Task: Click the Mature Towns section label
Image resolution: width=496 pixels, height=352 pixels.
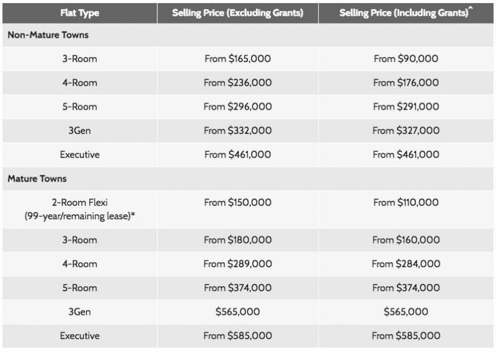Action: pos(37,178)
